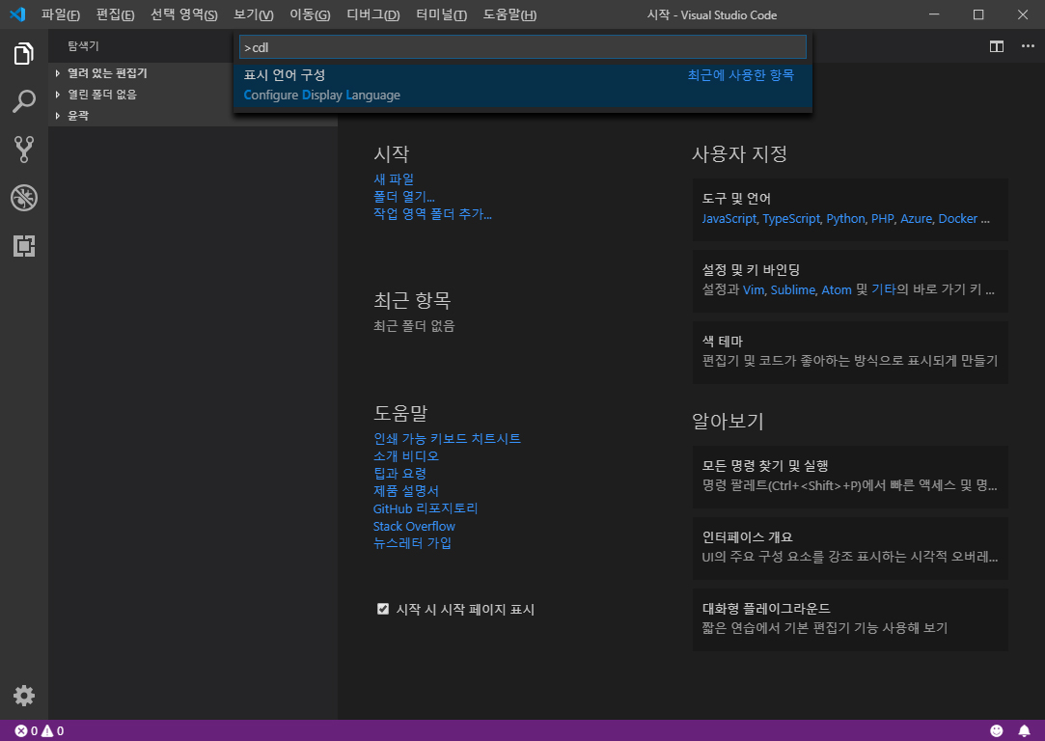Open the Explorer view in activity bar

24,53
